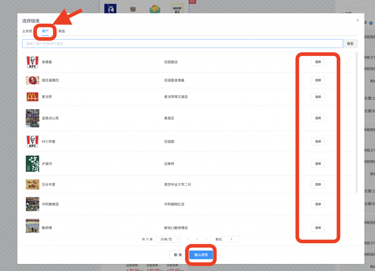Choose 选择 for 泸溪河 row
The image size is (375, 271).
click(318, 163)
